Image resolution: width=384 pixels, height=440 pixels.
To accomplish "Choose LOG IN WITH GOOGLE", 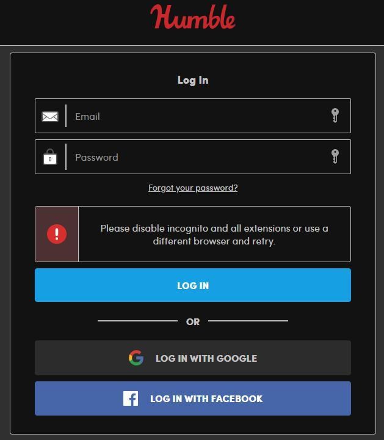I will tap(193, 358).
